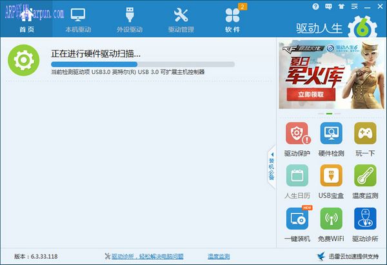Screen dimensions: 387x265
Task: Open the title bar main menu dropdown
Action: [x=355, y=6]
